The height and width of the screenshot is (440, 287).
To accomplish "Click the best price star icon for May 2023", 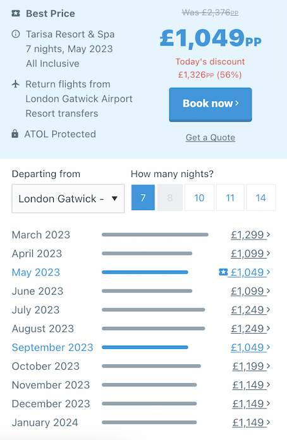I will pos(223,272).
